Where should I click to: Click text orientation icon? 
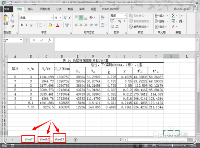[91, 18]
